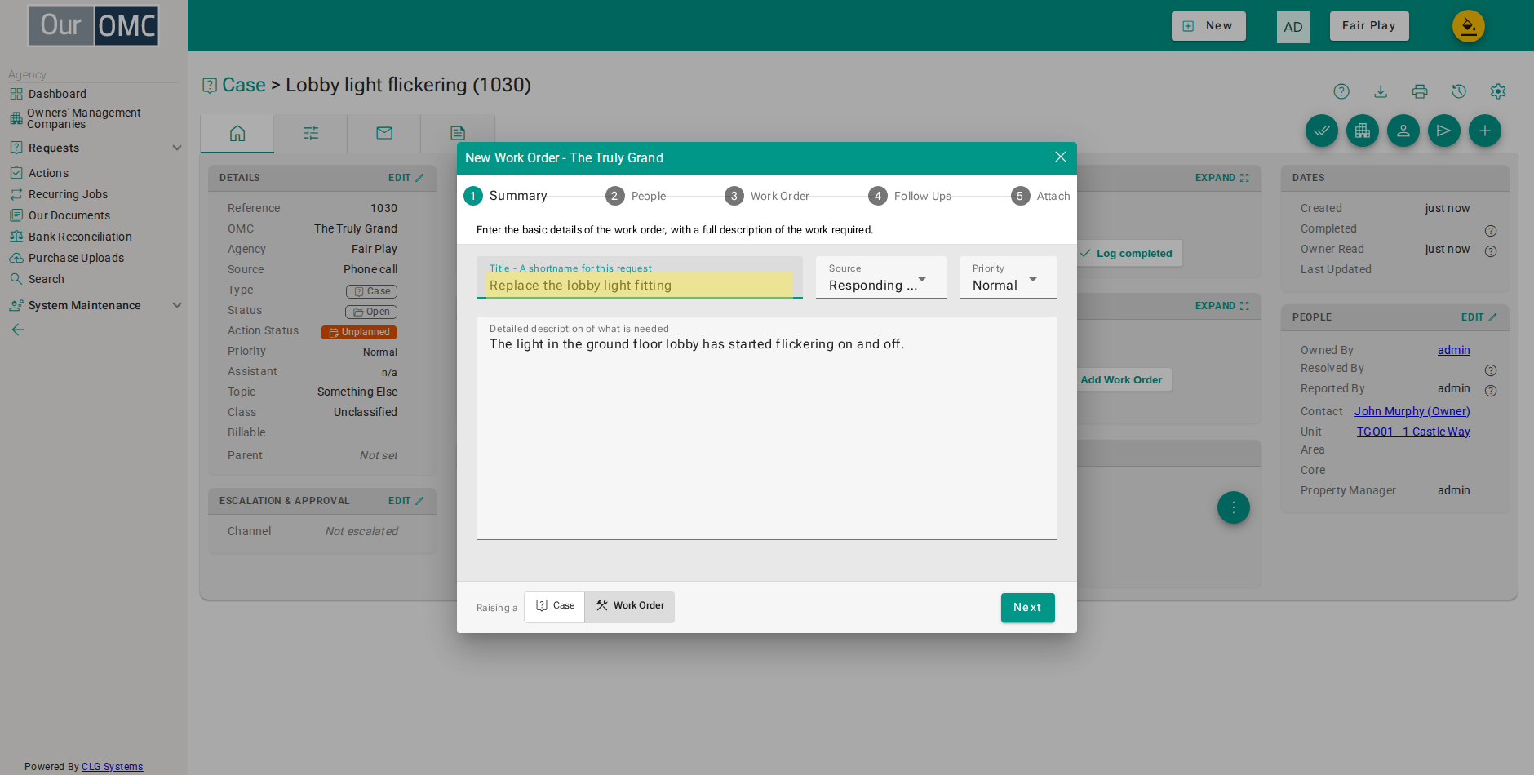Screen dimensions: 1534x775
Task: Go to step 2 People
Action: (636, 196)
